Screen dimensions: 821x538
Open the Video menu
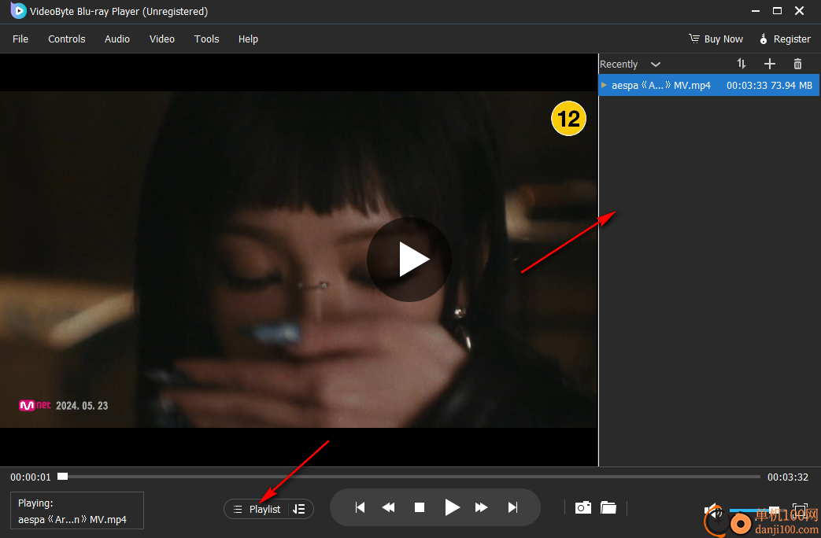[x=162, y=39]
